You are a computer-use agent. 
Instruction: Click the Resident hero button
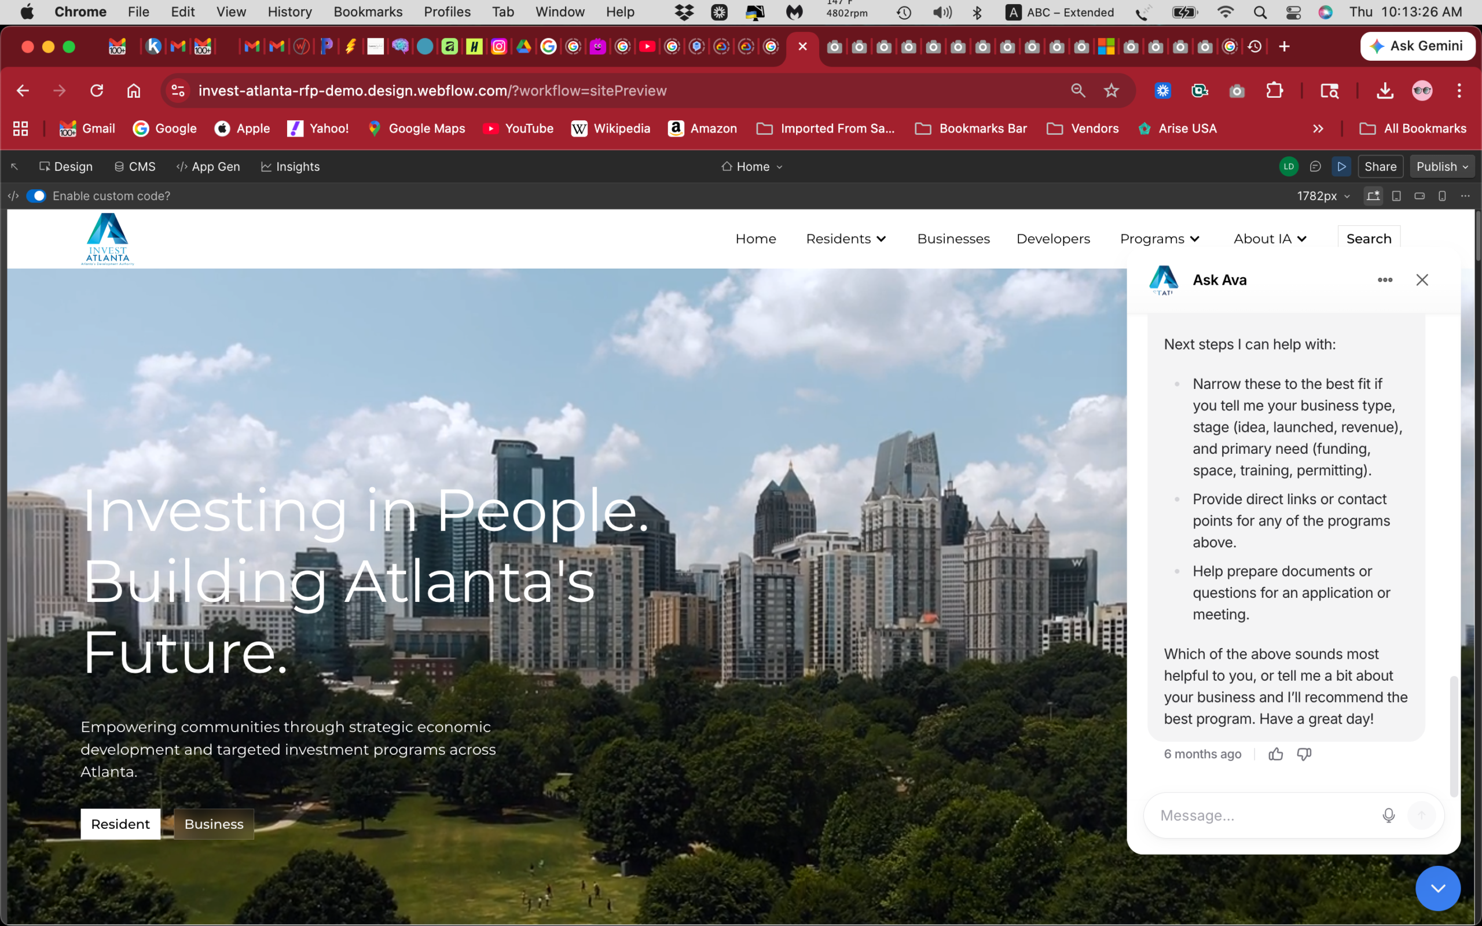pyautogui.click(x=120, y=824)
